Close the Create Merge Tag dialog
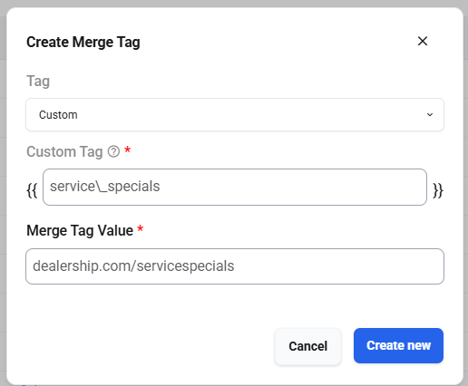This screenshot has height=386, width=468. (x=423, y=41)
